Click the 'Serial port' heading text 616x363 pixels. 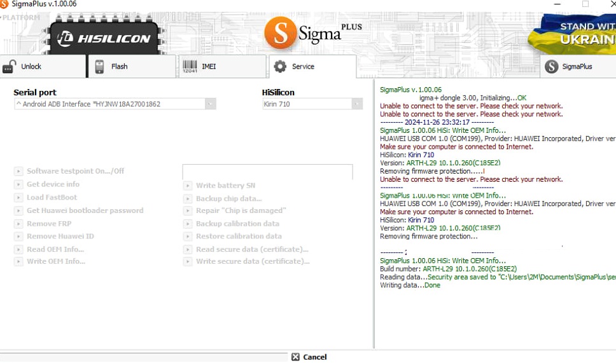[x=35, y=93]
